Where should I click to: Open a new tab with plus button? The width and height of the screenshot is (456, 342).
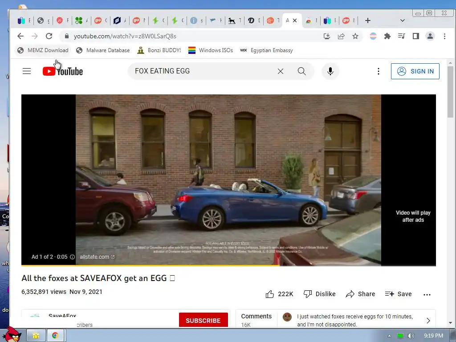click(x=367, y=20)
